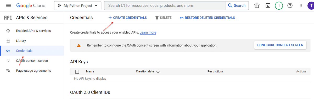Click the No API keys to display text
The height and width of the screenshot is (99, 314).
tap(90, 78)
